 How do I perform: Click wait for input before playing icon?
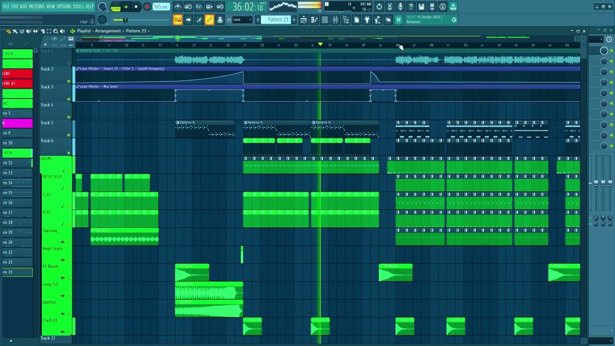(x=188, y=7)
